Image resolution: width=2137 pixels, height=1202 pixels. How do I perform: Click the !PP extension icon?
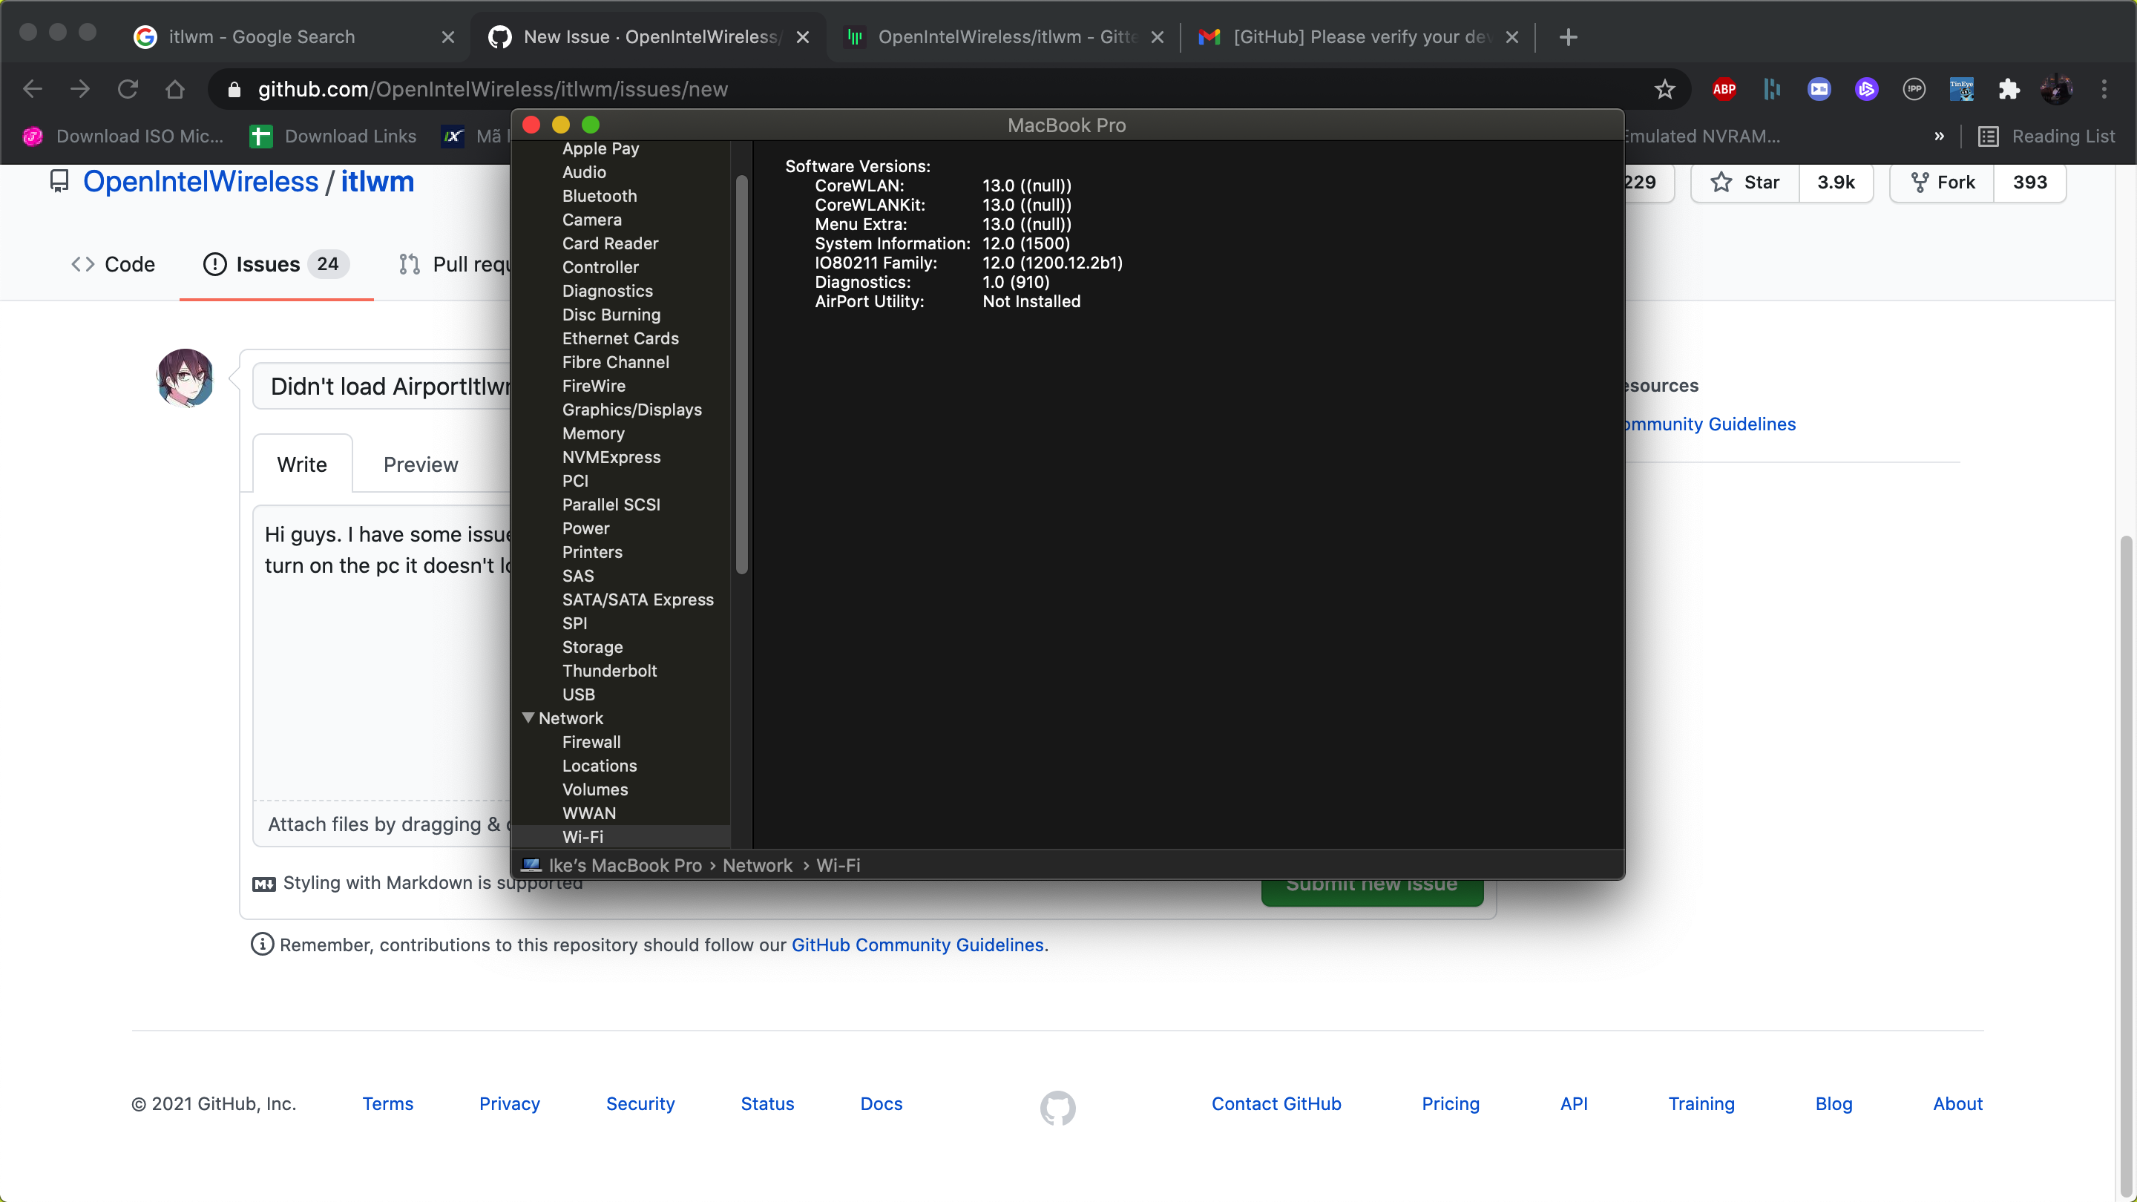1914,89
